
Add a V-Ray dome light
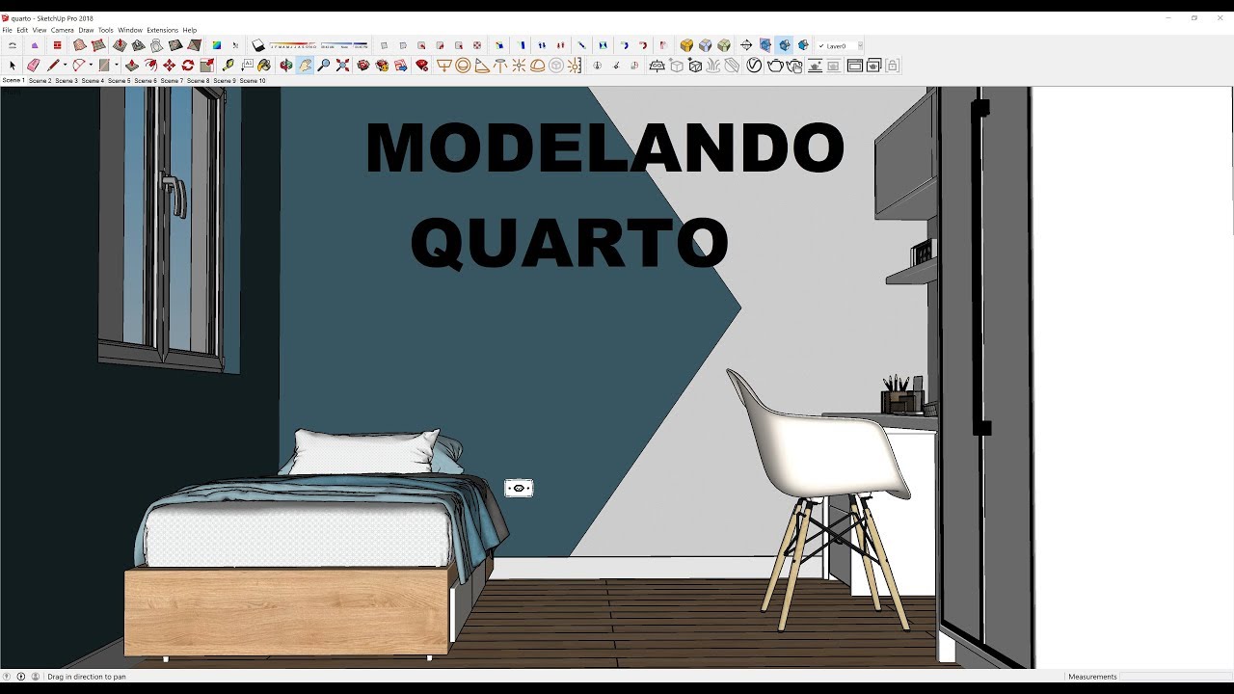point(537,66)
